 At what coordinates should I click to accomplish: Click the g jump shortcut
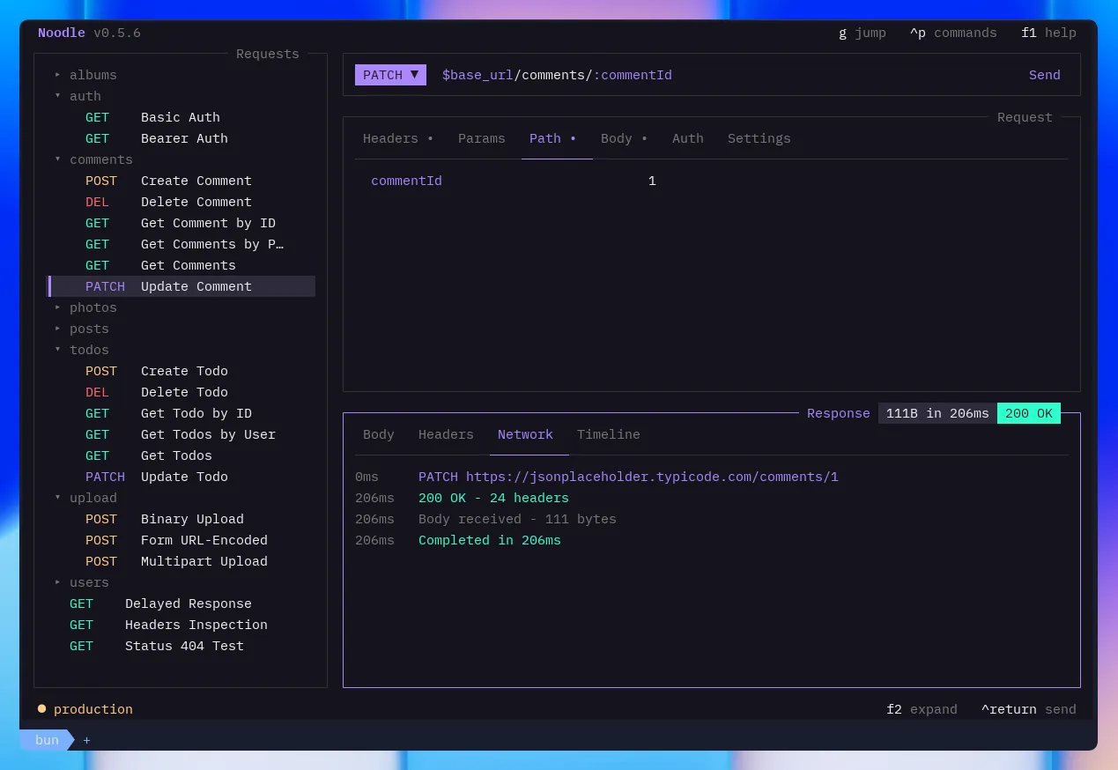tap(862, 33)
